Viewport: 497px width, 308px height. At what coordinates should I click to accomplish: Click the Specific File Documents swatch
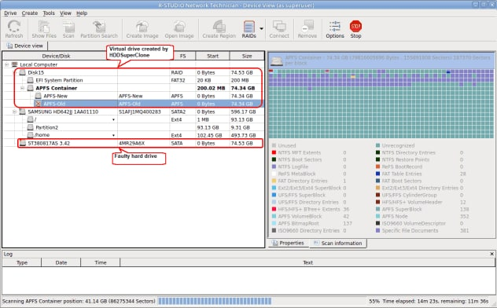(377, 230)
